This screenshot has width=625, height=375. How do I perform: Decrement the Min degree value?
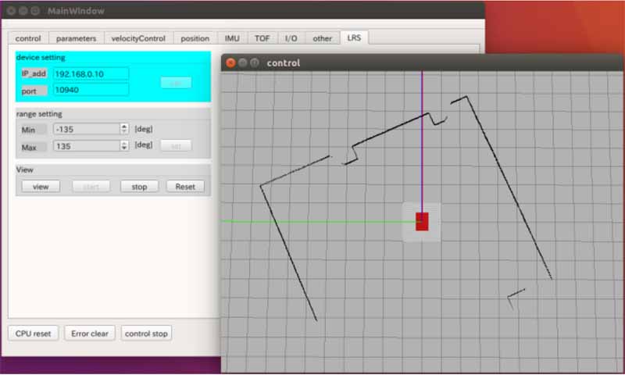click(x=124, y=131)
